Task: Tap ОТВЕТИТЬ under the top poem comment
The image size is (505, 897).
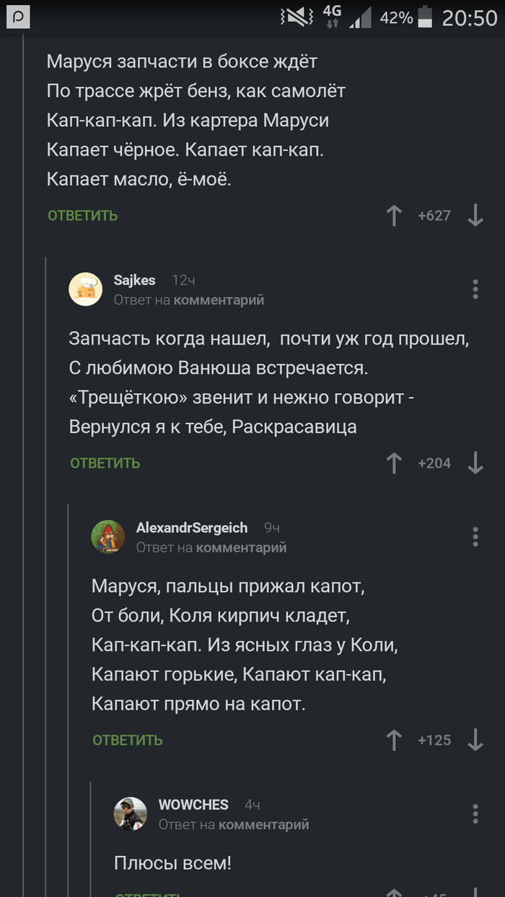Action: pyautogui.click(x=82, y=216)
